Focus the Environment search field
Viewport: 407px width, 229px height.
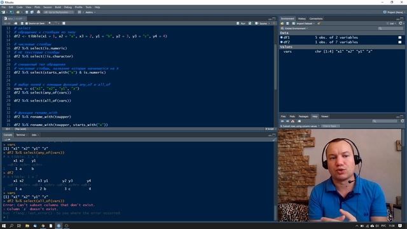(x=390, y=28)
